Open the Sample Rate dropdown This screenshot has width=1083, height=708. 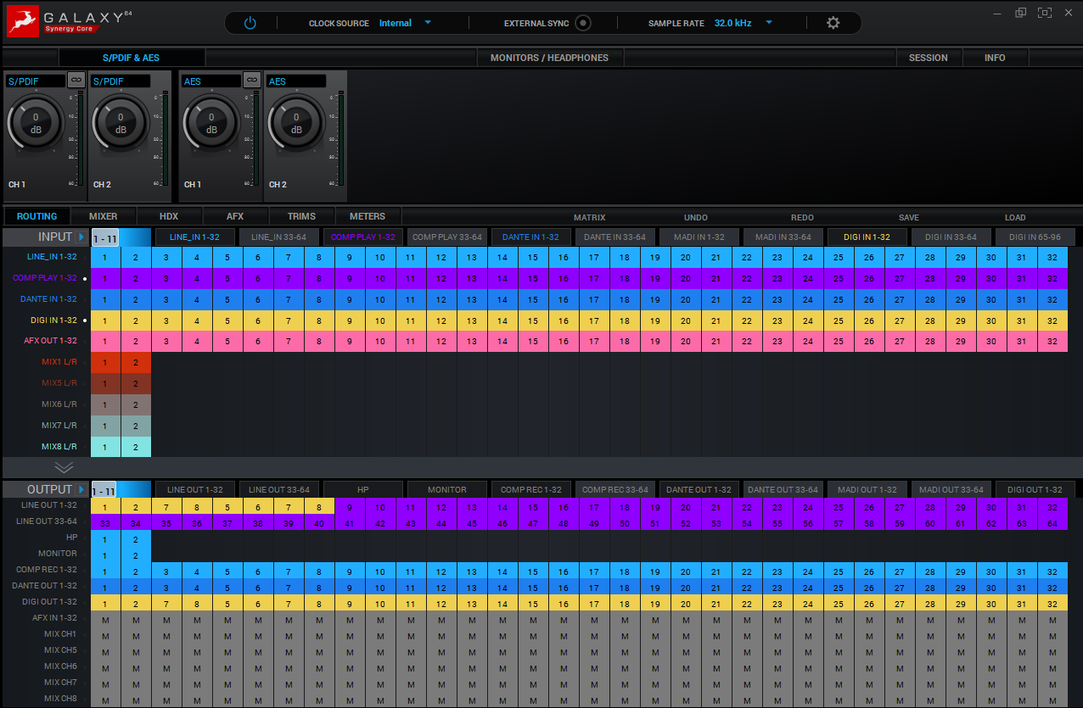click(x=769, y=23)
